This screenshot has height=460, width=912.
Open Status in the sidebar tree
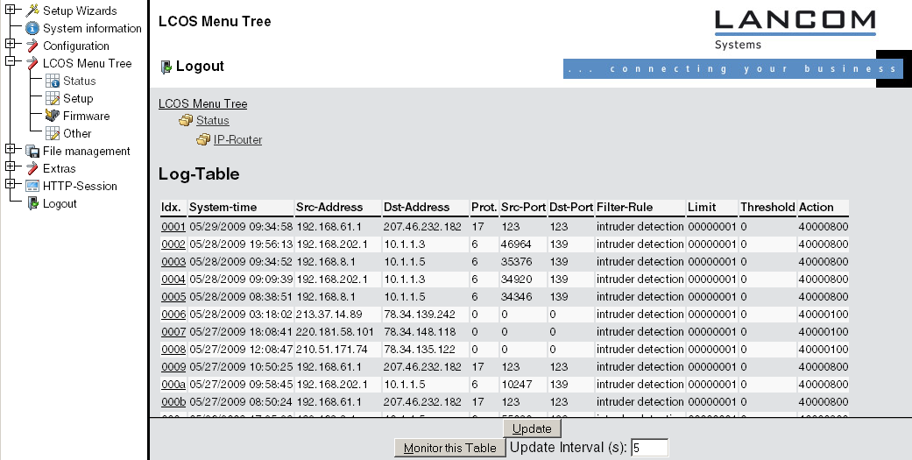pyautogui.click(x=79, y=81)
